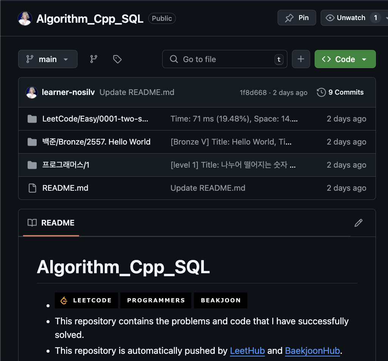Open commit hash 1f8d668
Image resolution: width=388 pixels, height=361 pixels.
(253, 93)
